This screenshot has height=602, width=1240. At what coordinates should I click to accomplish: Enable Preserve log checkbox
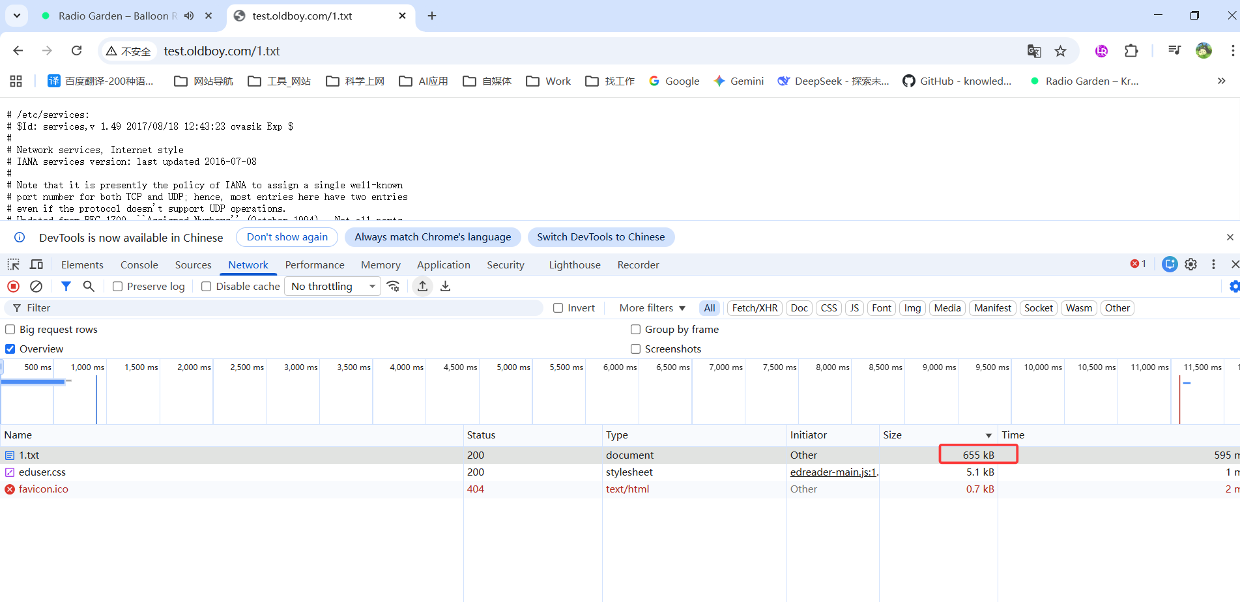[x=118, y=286]
